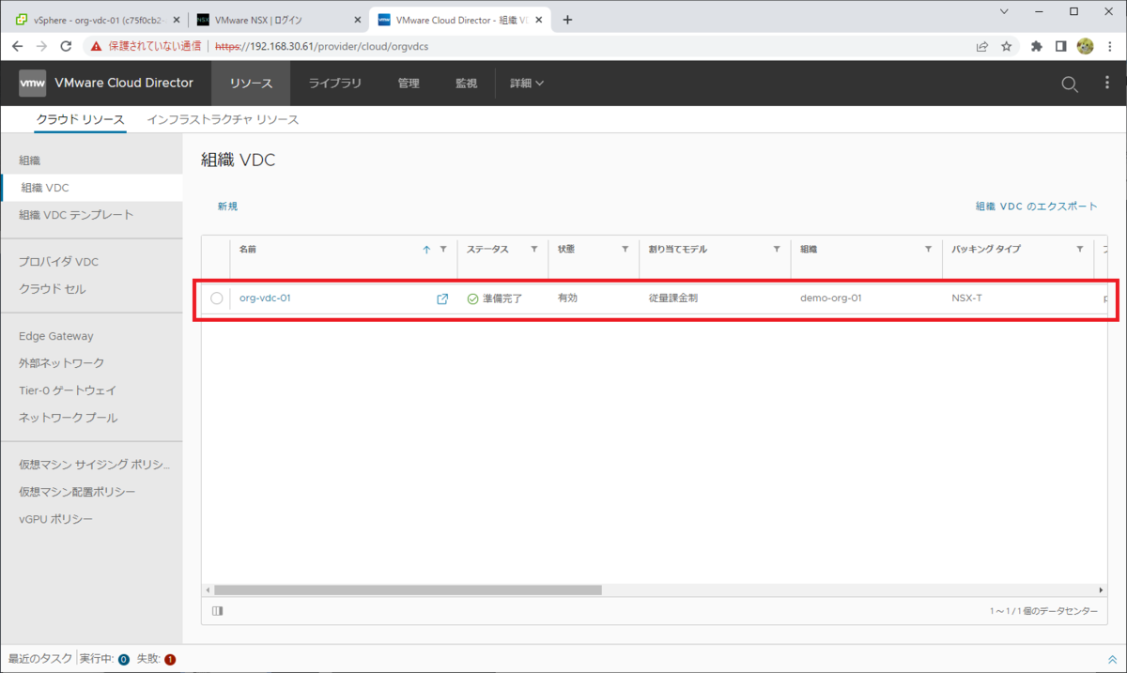
Task: Go back with browser back arrow
Action: coord(17,45)
